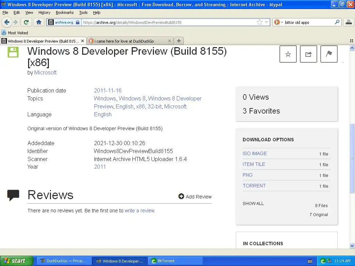
Task: Click the 2h toolbar button
Action: point(349,22)
